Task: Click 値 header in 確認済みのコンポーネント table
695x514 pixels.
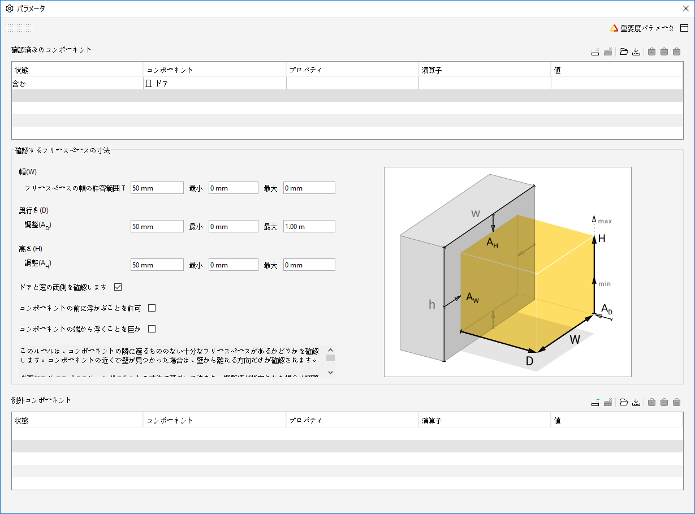Action: (x=617, y=70)
